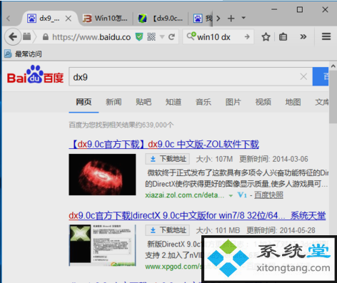Viewport: 337px width, 283px height.
Task: Show more toolbar items via double chevron
Action: 303,37
